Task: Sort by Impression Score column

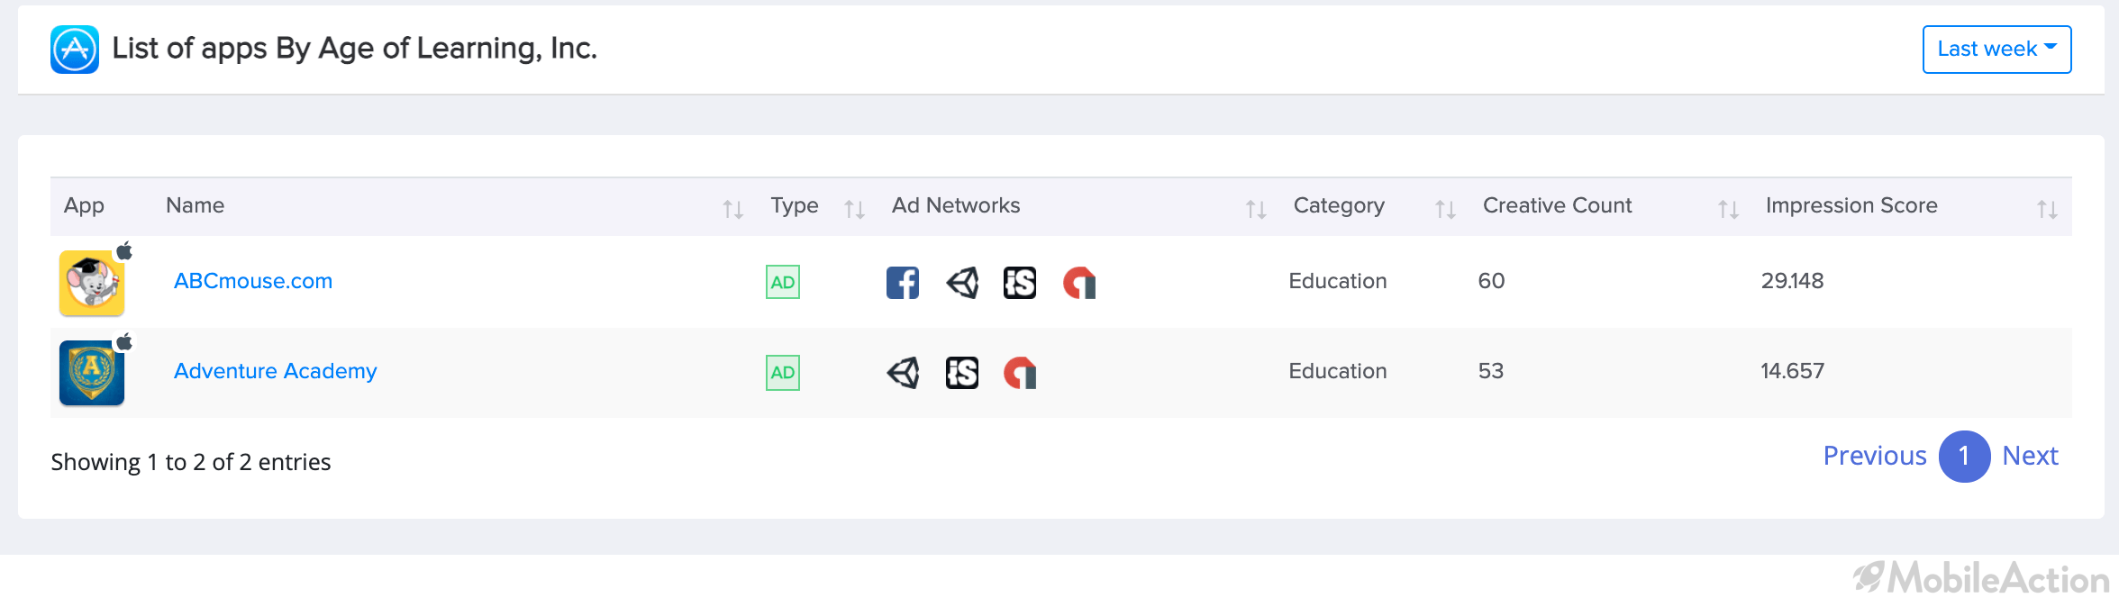Action: point(2047,209)
